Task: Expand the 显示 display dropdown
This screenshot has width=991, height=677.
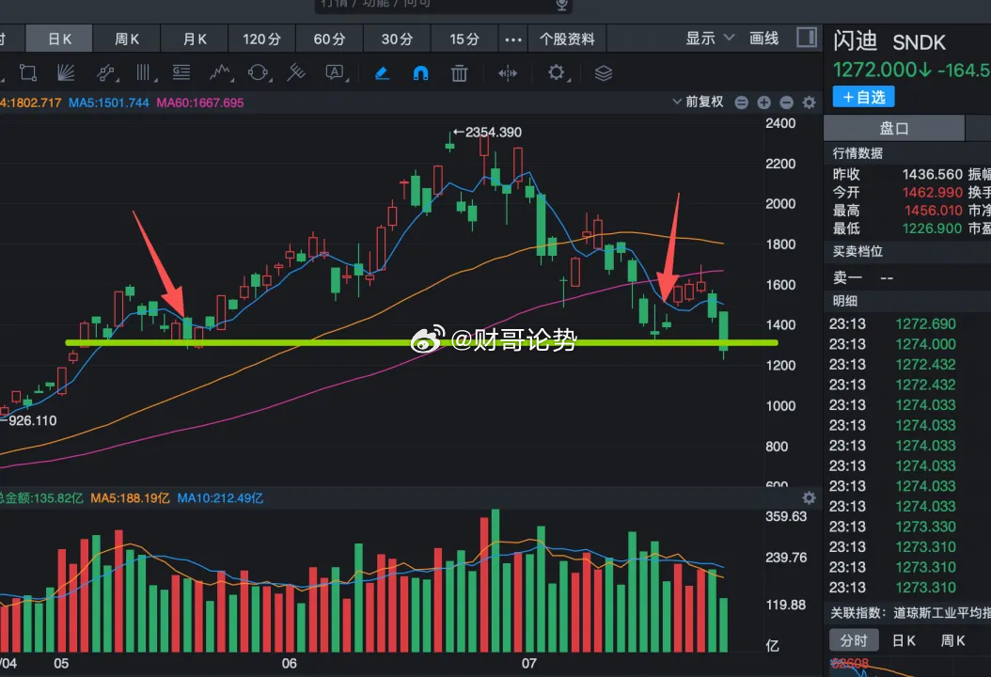Action: tap(711, 38)
